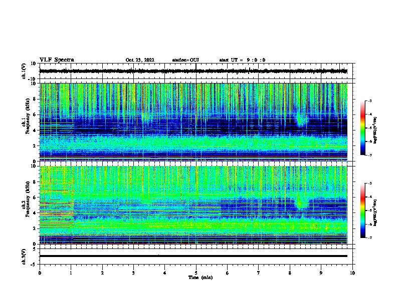Click the "-5" tick on ch.3(V) axis
This screenshot has width=397, height=306.
(x=34, y=264)
